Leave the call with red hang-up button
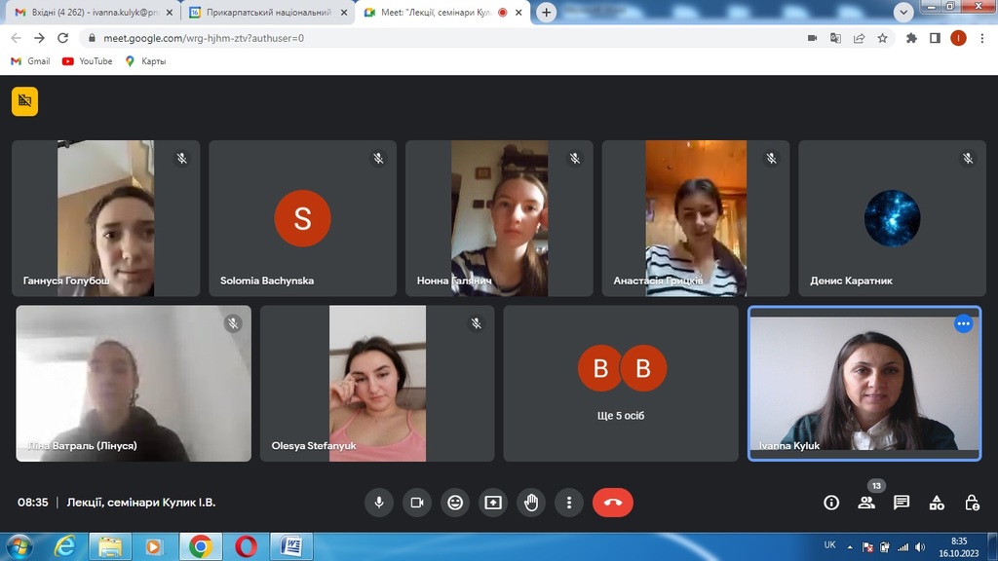This screenshot has height=561, width=998. pos(613,503)
